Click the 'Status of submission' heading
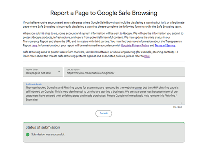This screenshot has height=148, width=204. [43, 127]
